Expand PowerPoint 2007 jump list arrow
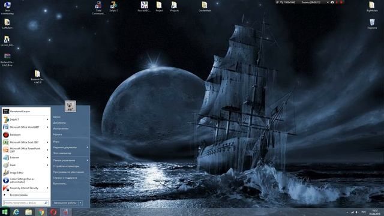 48,150
